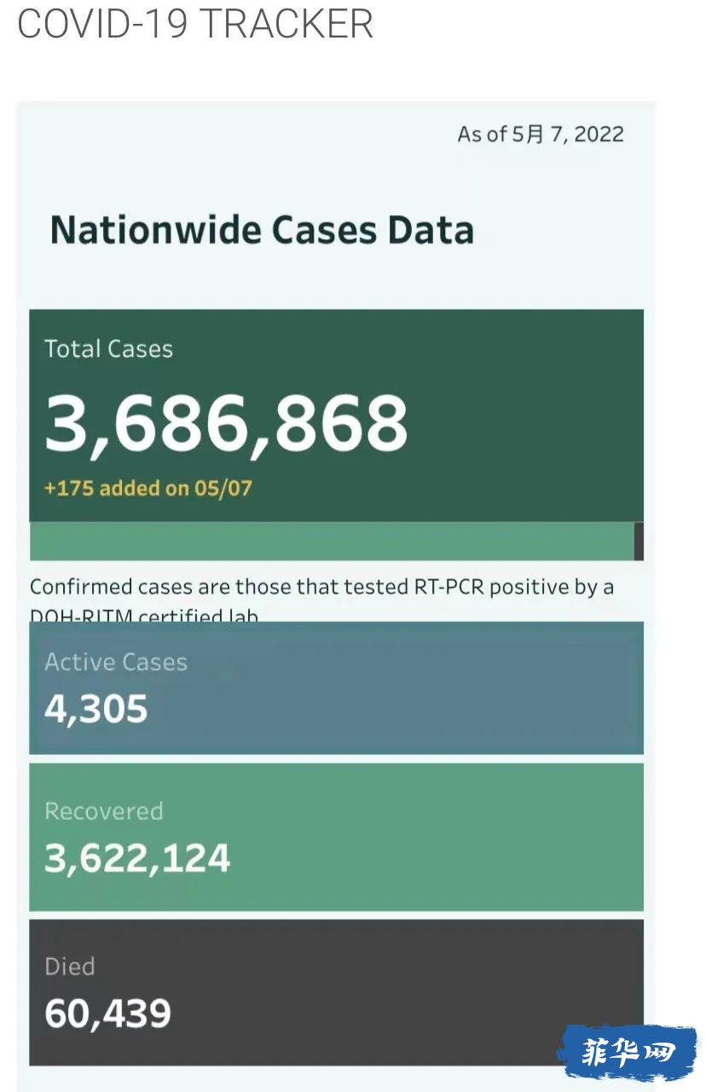This screenshot has width=706, height=1092.
Task: Click the 3,686,868 total cases figure
Action: [226, 423]
